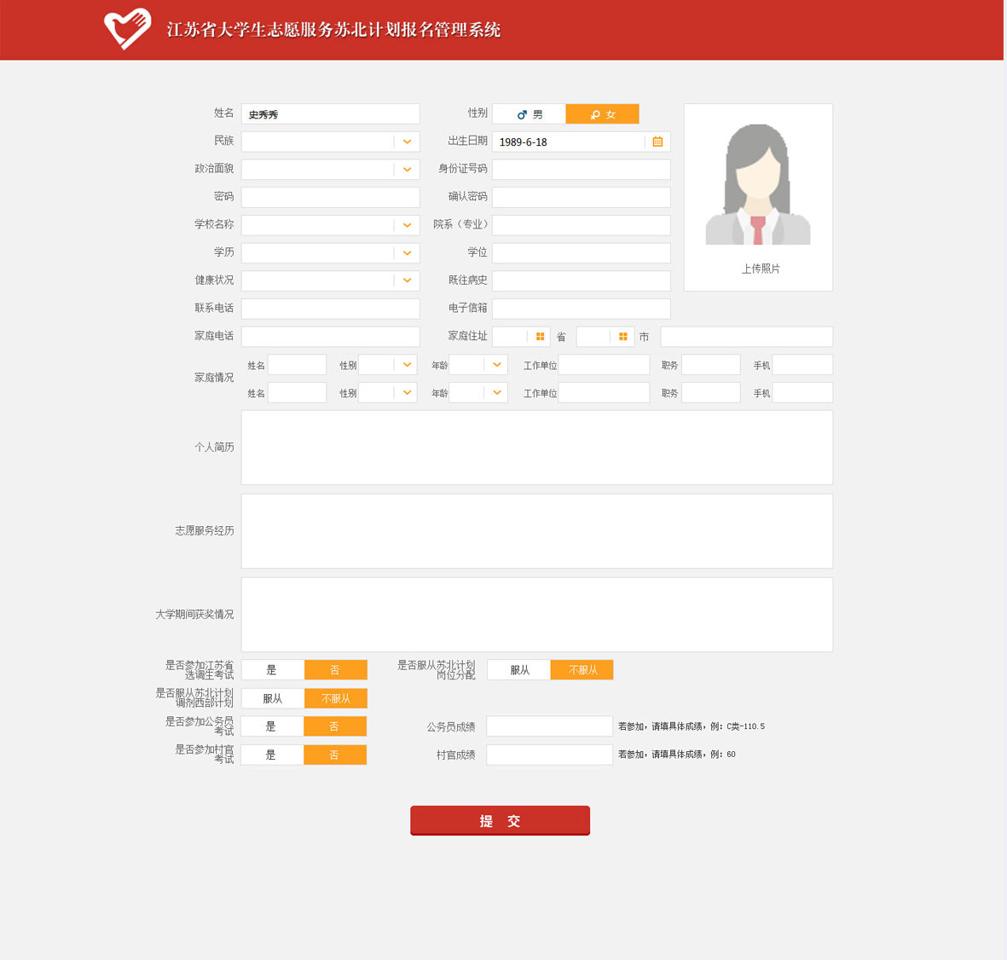Click the 上传照片 upload link
1007x960 pixels.
pos(760,269)
